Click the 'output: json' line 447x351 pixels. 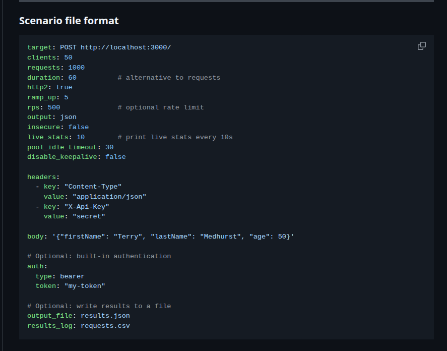click(x=52, y=117)
